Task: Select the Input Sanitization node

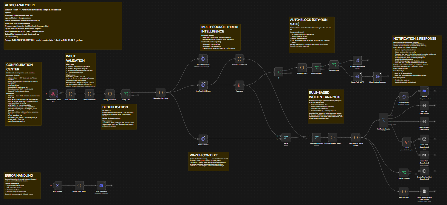Action: (89, 94)
